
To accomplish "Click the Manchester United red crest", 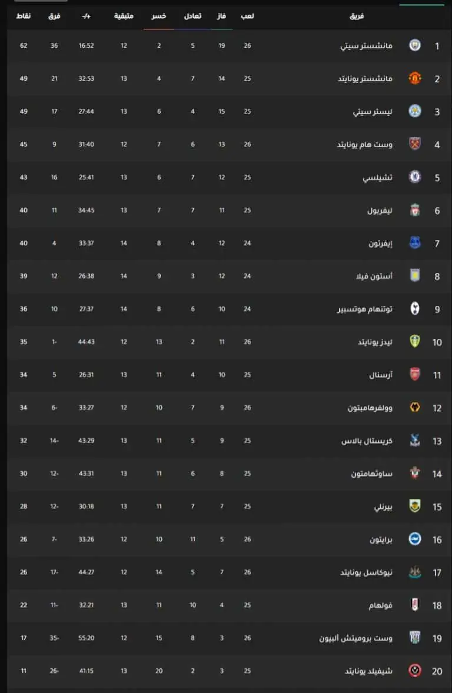I will 415,78.
